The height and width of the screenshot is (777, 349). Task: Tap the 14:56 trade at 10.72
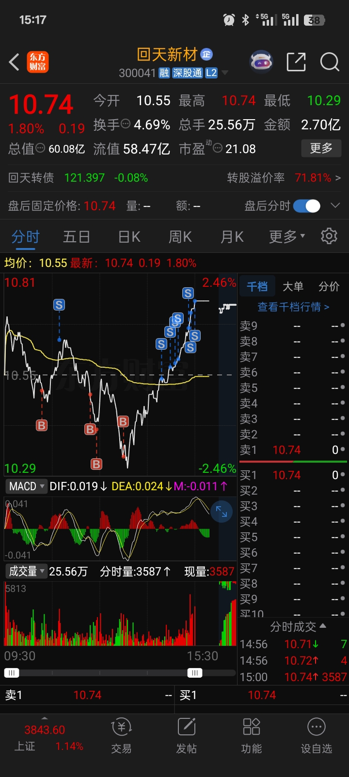point(293,661)
